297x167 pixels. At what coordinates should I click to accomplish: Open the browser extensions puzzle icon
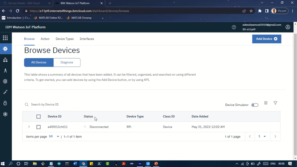pyautogui.click(x=260, y=11)
